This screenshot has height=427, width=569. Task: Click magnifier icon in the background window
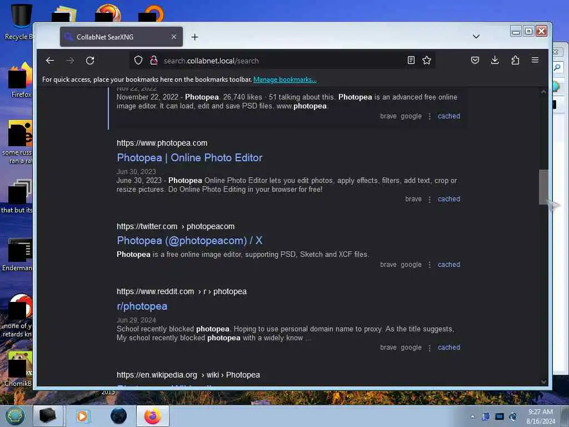coord(557,67)
